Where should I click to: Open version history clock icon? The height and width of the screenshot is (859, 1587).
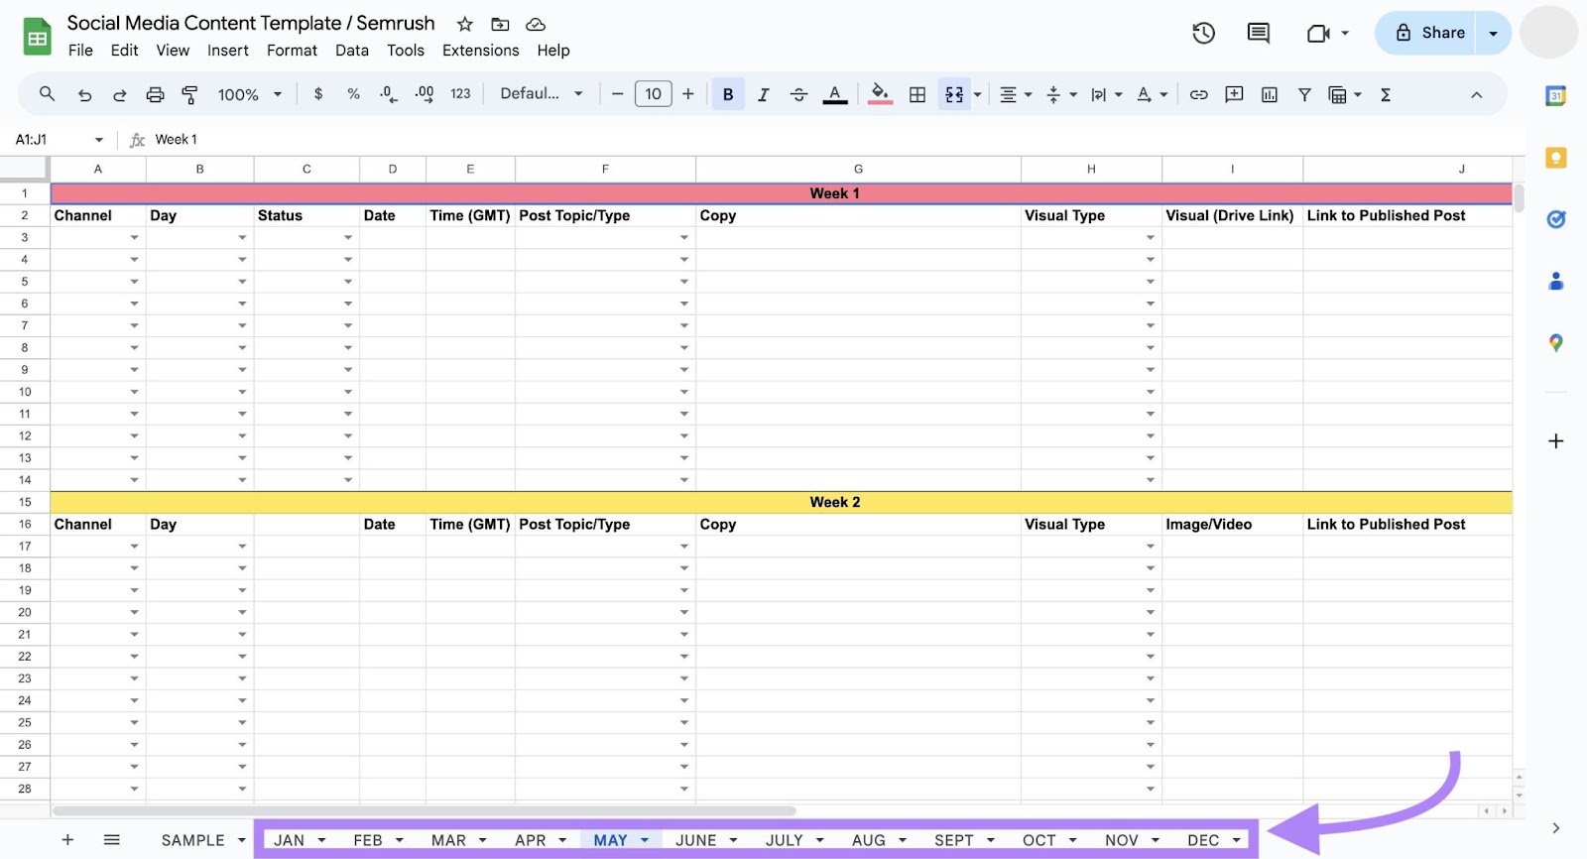click(x=1203, y=33)
